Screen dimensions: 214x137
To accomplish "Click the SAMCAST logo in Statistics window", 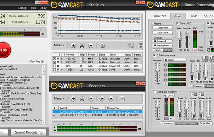I will 67,5.
